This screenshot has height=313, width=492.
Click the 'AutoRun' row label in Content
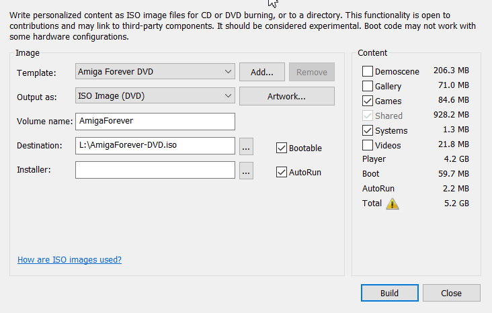[378, 189]
